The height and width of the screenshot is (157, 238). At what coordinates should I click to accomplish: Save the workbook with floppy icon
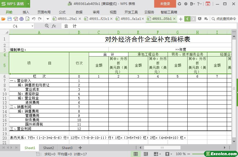[9, 19]
